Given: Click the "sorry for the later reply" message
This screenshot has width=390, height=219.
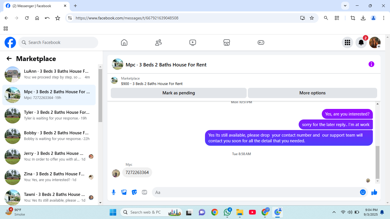Looking at the screenshot, I should click(336, 125).
